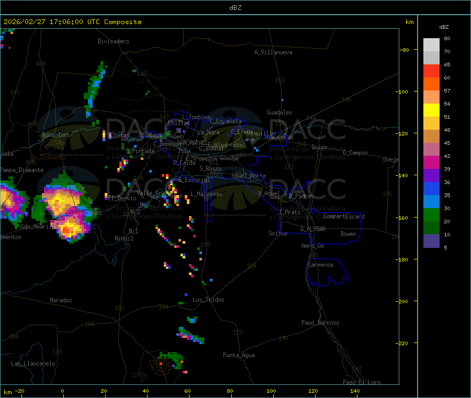
Task: Click the 0 km x-axis tick label
Action: (62, 391)
